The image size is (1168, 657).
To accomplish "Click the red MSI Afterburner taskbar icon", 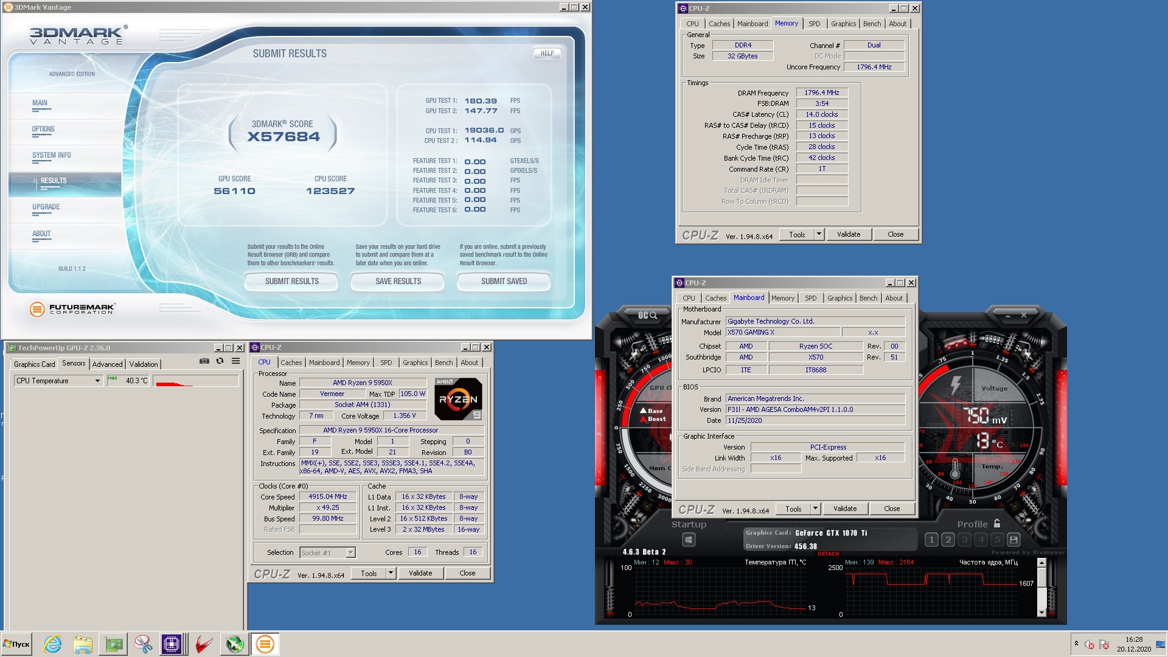I will tap(204, 644).
